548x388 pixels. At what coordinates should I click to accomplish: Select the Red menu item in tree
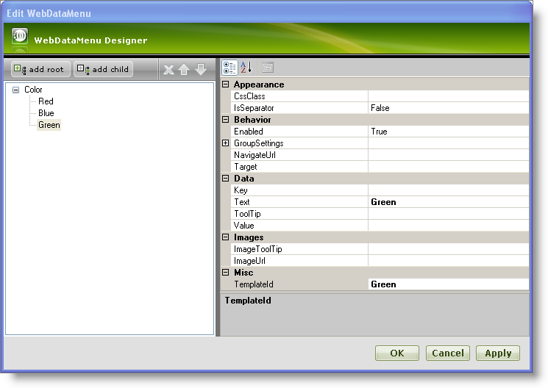(46, 101)
